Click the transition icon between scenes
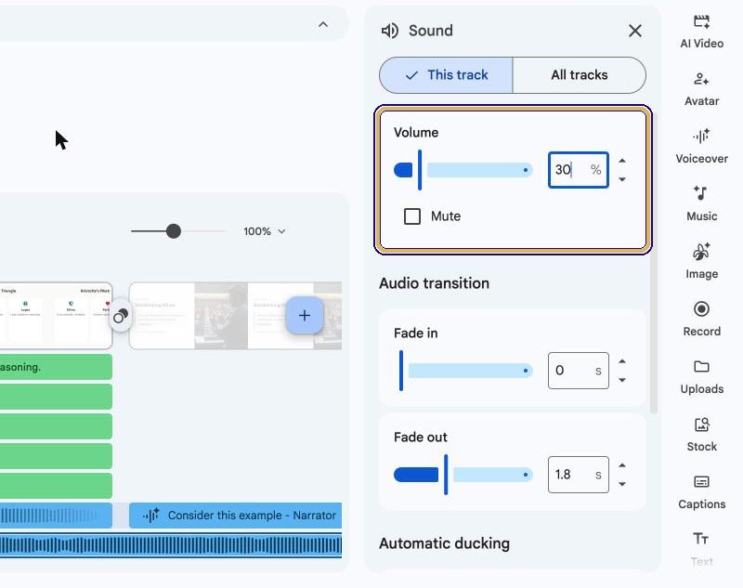Screen dimensions: 743x588 tap(121, 316)
